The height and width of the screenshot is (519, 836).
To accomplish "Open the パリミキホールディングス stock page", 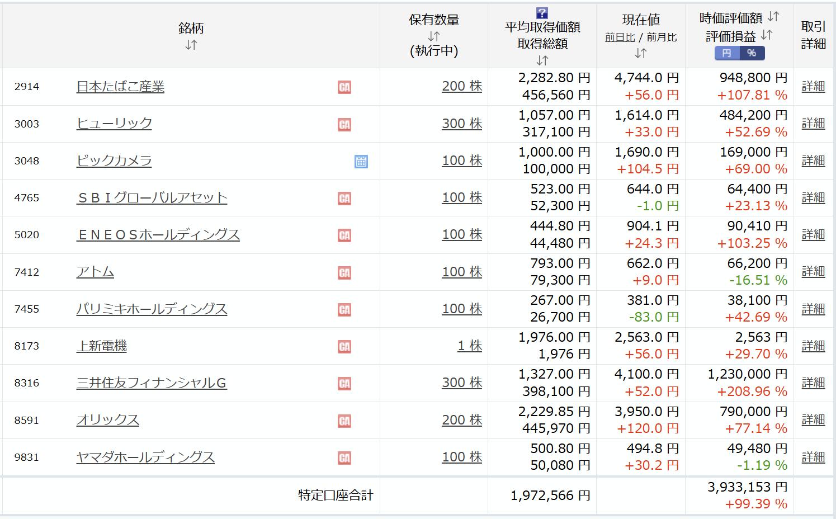I will [152, 309].
